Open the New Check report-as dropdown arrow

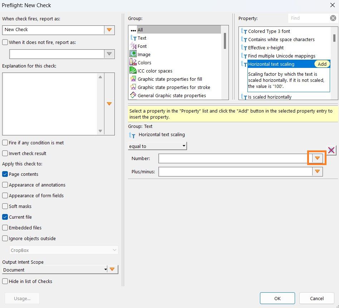pyautogui.click(x=109, y=30)
